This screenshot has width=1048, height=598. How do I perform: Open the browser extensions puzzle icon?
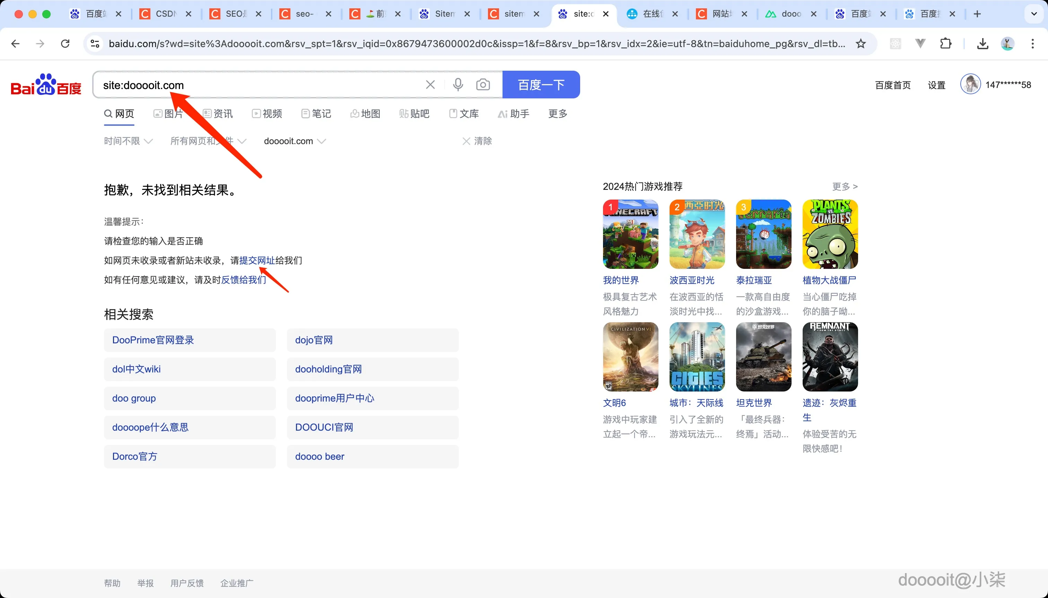(x=946, y=44)
